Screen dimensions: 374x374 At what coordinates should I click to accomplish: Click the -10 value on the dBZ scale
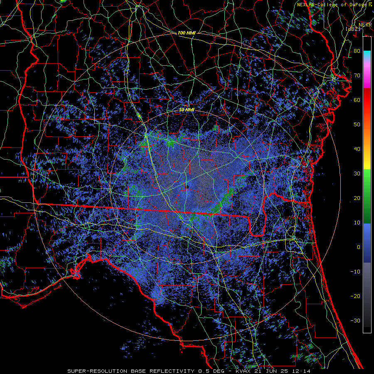(355, 271)
